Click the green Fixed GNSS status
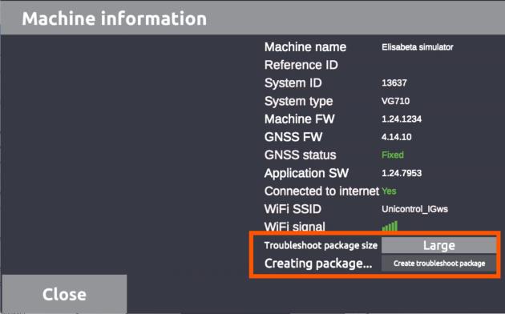505x314 pixels. point(393,155)
